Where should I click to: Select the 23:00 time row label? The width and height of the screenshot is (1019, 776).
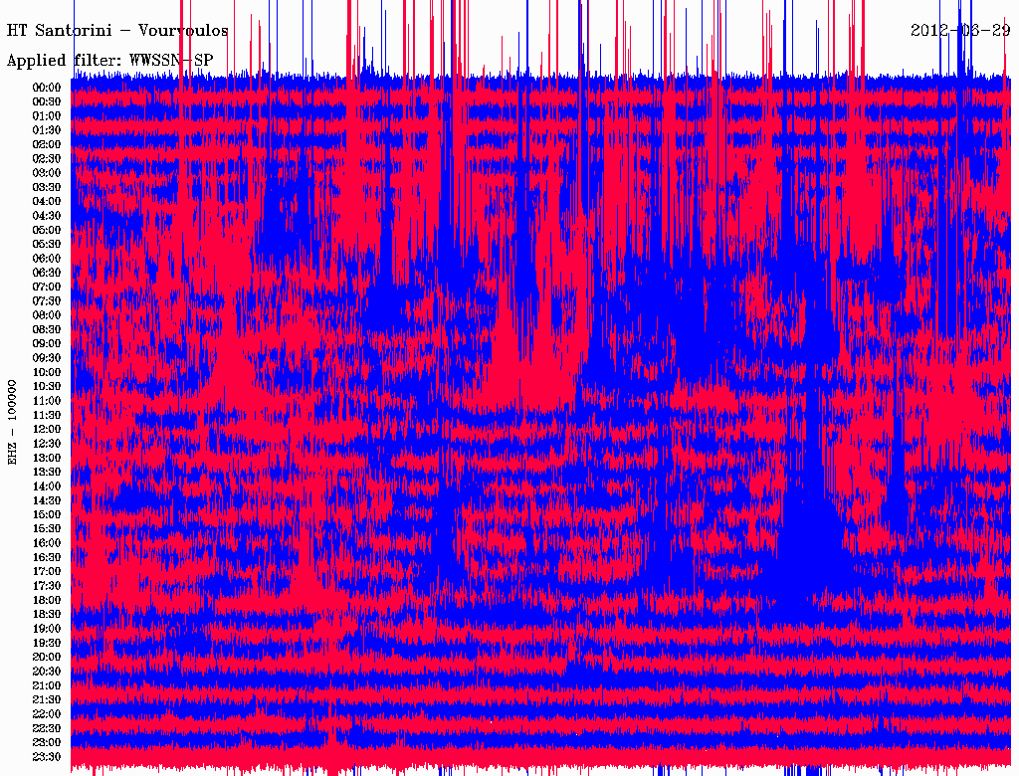click(47, 742)
